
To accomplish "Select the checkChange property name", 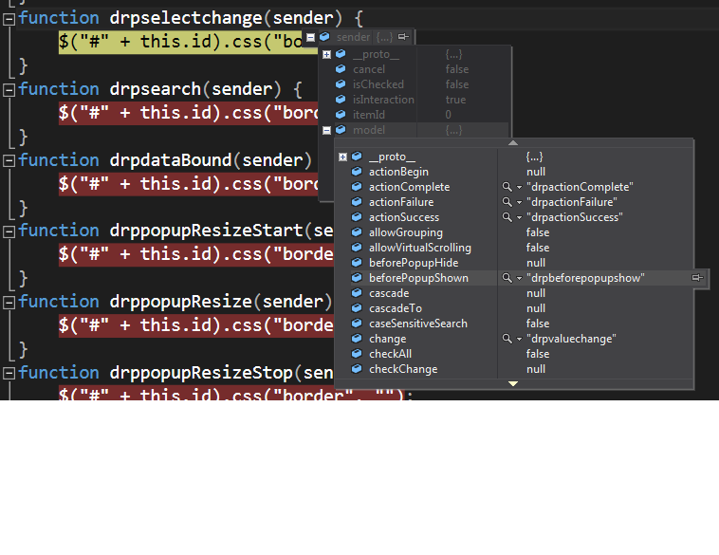I will [403, 369].
